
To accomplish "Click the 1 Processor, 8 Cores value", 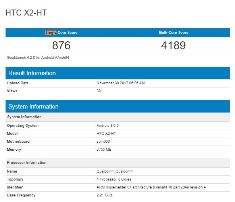I will pyautogui.click(x=114, y=179).
